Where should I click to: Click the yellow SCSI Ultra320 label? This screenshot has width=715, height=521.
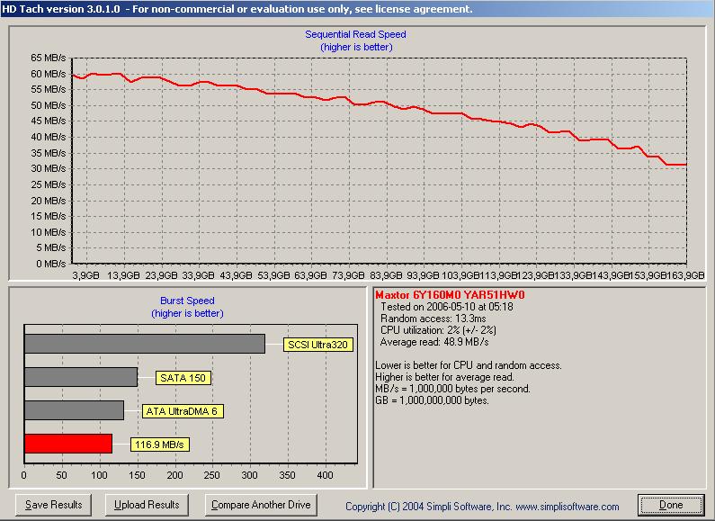(x=317, y=345)
